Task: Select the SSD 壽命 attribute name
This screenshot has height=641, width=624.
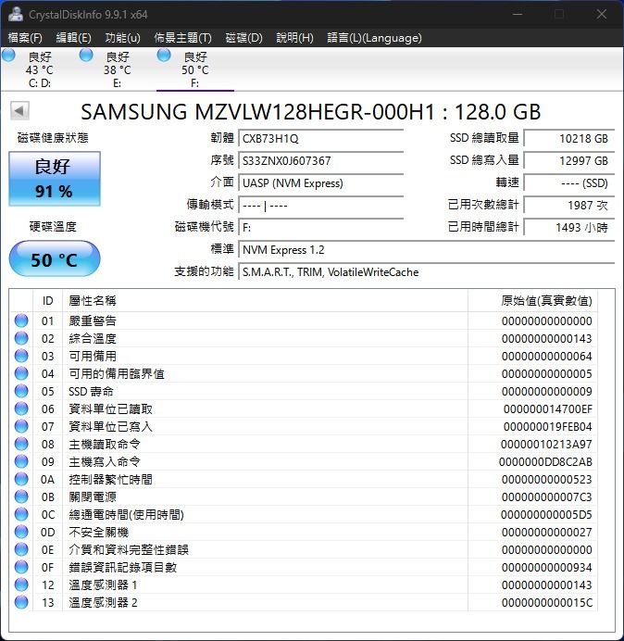Action: [91, 391]
